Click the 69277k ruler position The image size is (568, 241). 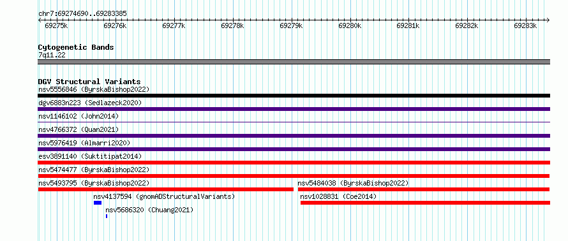(174, 26)
